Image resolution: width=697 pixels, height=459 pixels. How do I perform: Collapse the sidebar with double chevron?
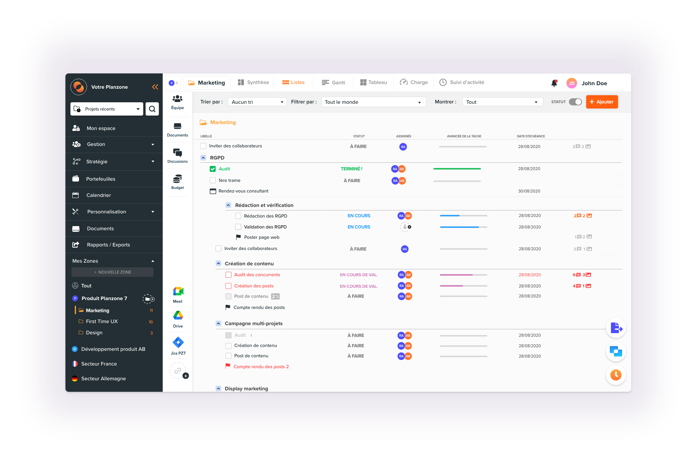click(x=155, y=87)
